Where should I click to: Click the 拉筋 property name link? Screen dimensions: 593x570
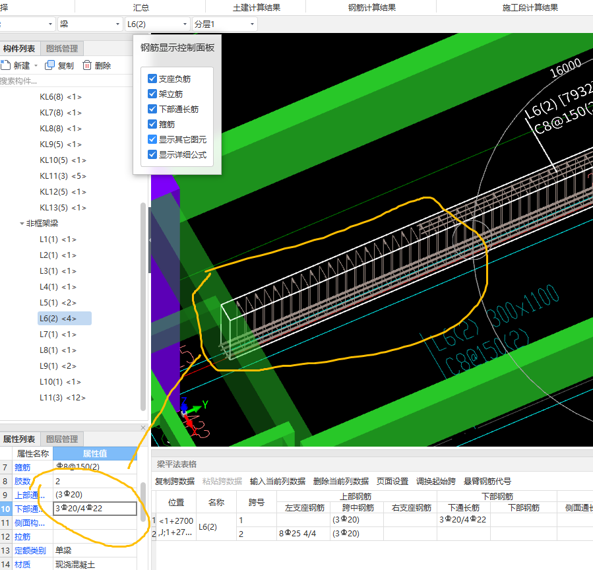click(22, 537)
